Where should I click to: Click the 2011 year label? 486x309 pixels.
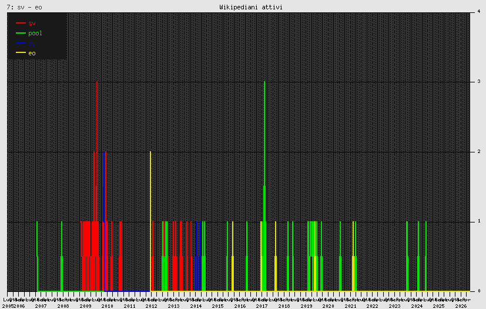point(129,306)
